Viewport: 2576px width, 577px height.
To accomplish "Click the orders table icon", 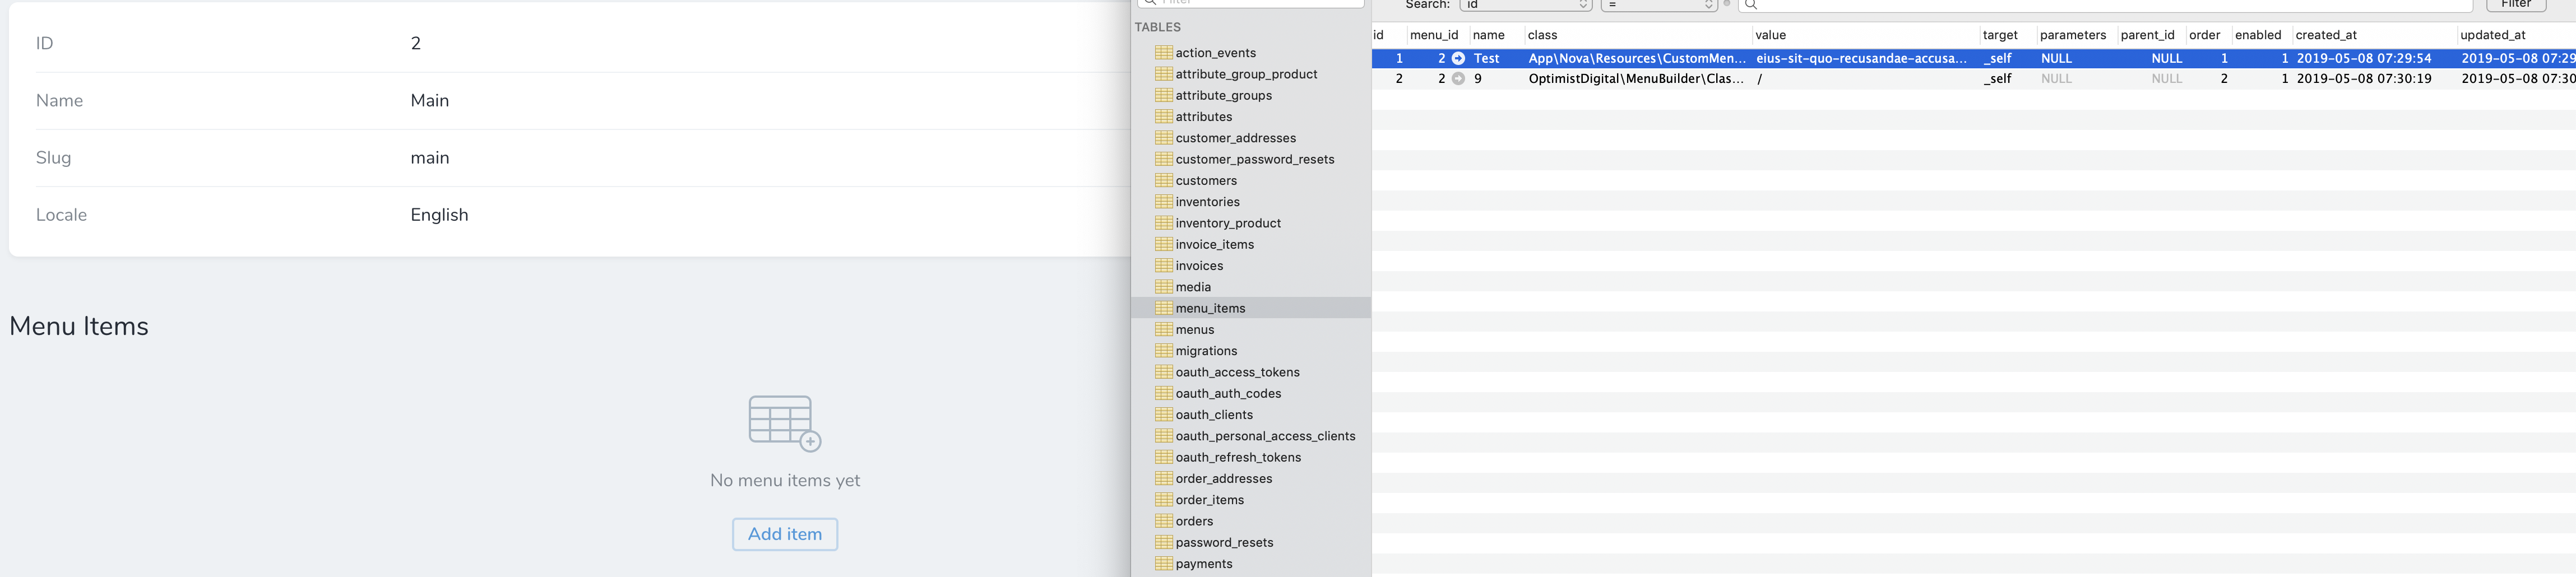I will (1163, 521).
